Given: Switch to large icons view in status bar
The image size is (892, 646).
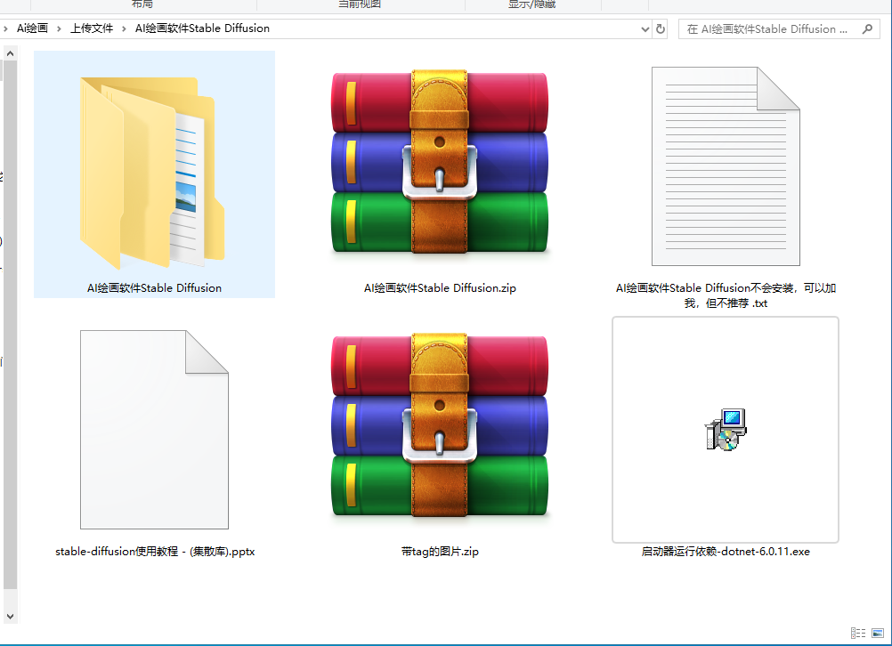Looking at the screenshot, I should click(877, 633).
